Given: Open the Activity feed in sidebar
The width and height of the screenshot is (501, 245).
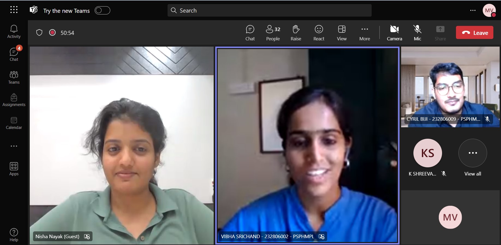Looking at the screenshot, I should tap(14, 32).
